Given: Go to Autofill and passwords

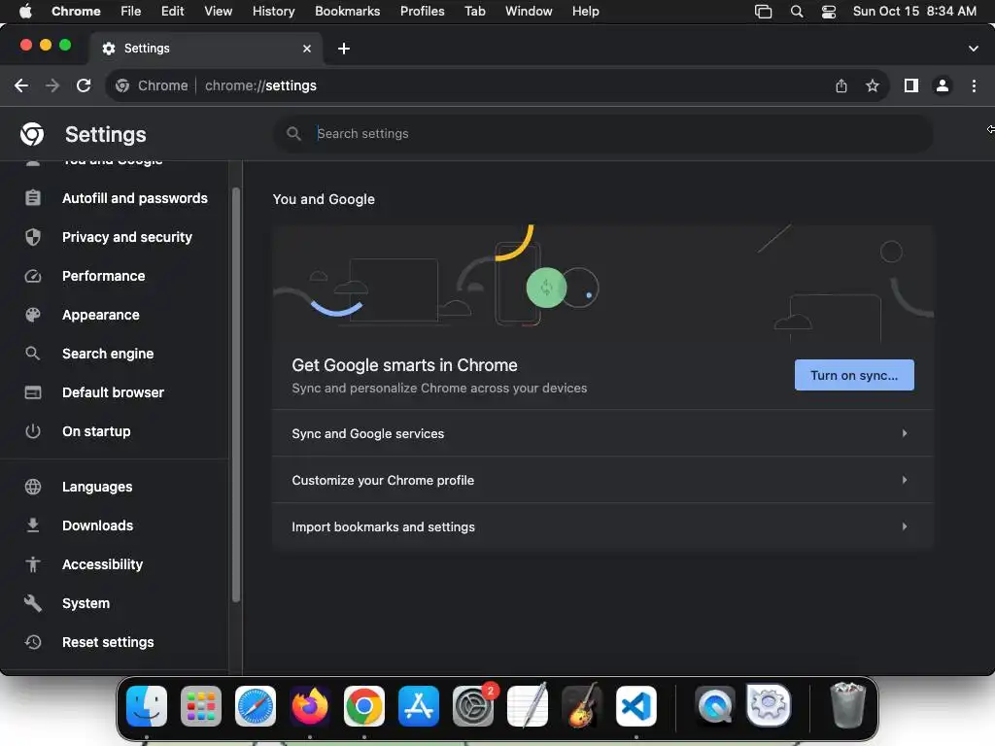Looking at the screenshot, I should pos(134,198).
